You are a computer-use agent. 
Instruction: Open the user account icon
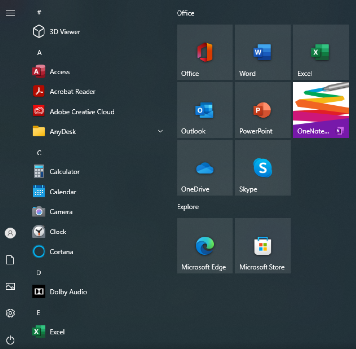click(x=10, y=233)
